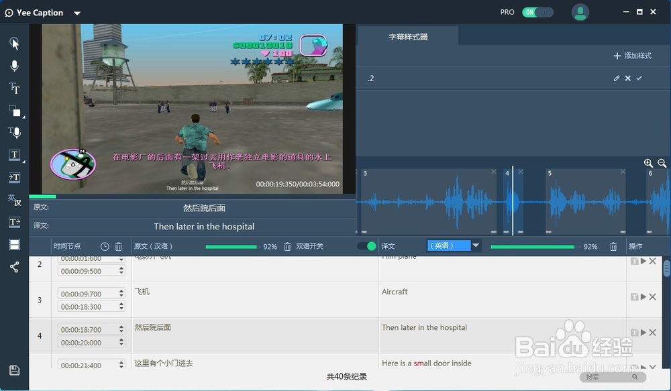671x391 pixels.
Task: Close waveform segment 5 with its X
Action: coord(623,172)
